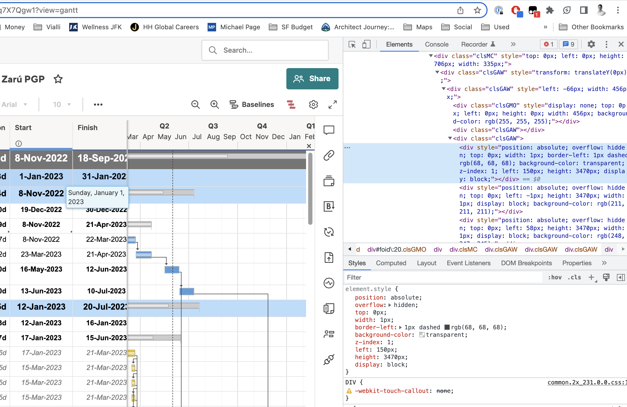Open the resource management panel icon
Viewport: 627px width, 407px height.
(x=329, y=334)
